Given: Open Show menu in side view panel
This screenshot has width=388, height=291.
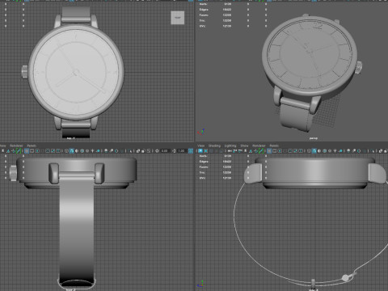Looking at the screenshot, I should [244, 145].
